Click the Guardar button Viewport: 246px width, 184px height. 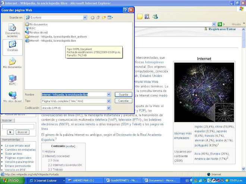point(123,94)
